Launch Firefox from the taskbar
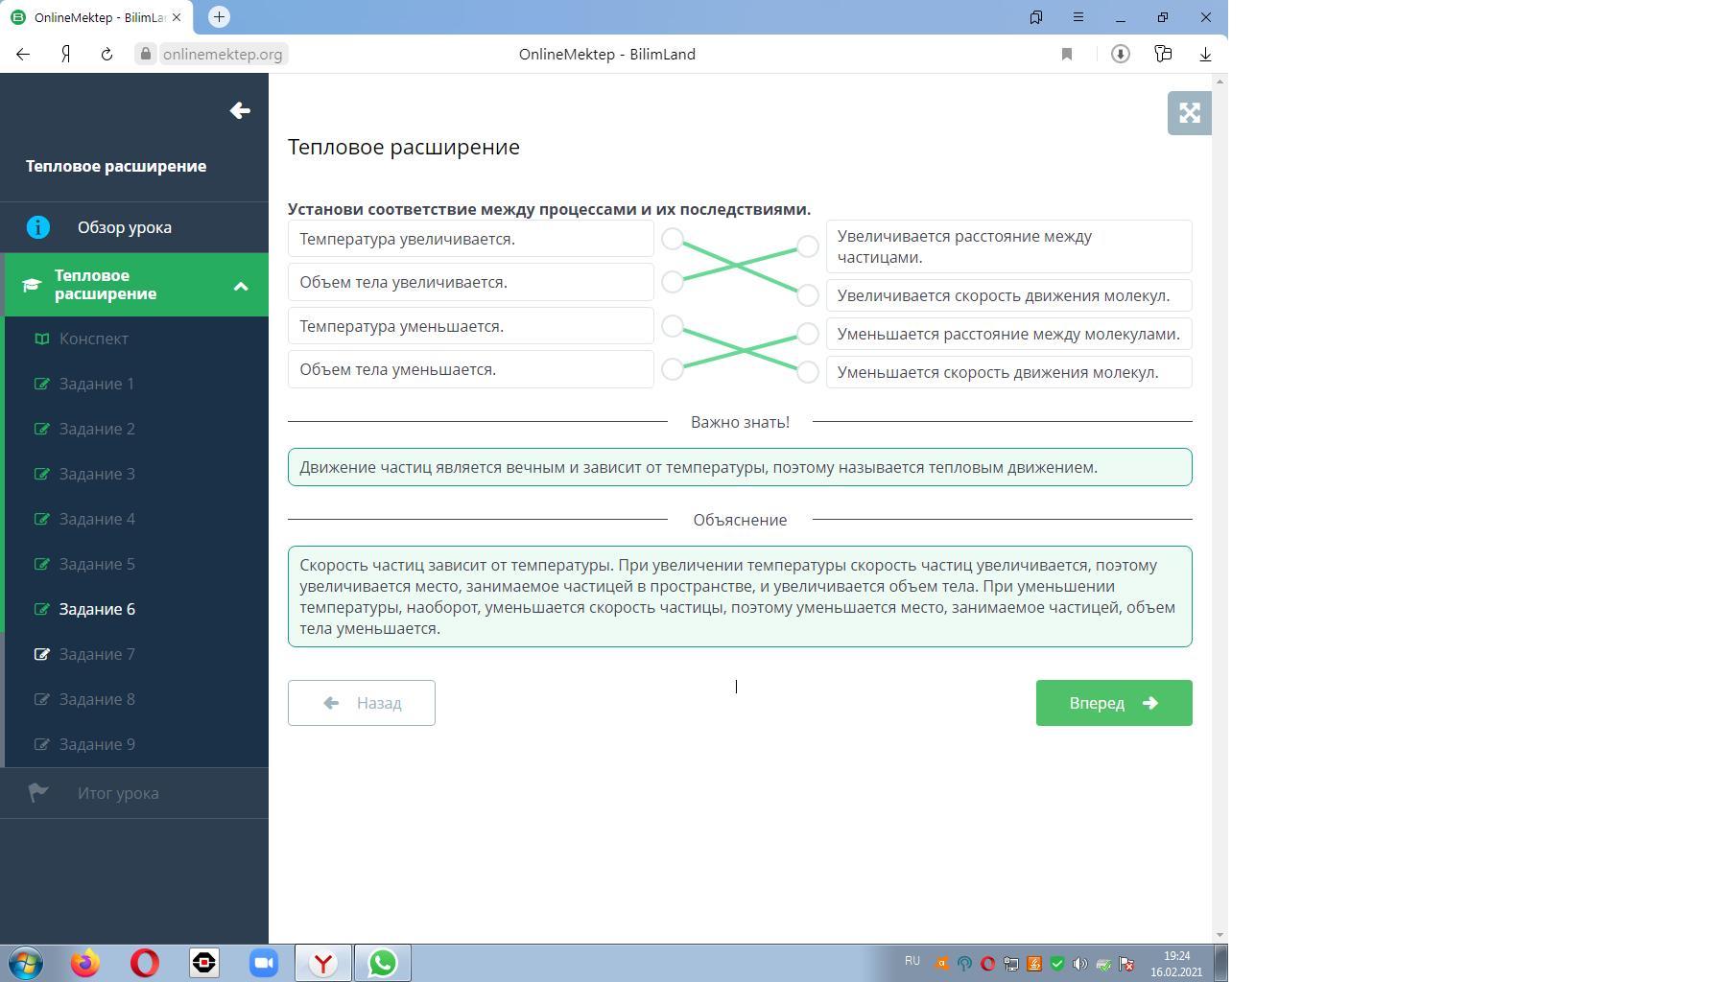This screenshot has width=1729, height=982. 85,963
